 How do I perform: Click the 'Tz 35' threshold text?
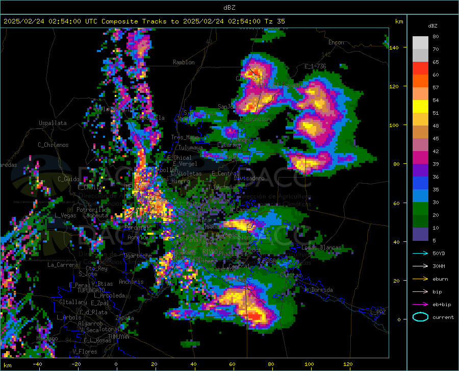coord(274,21)
